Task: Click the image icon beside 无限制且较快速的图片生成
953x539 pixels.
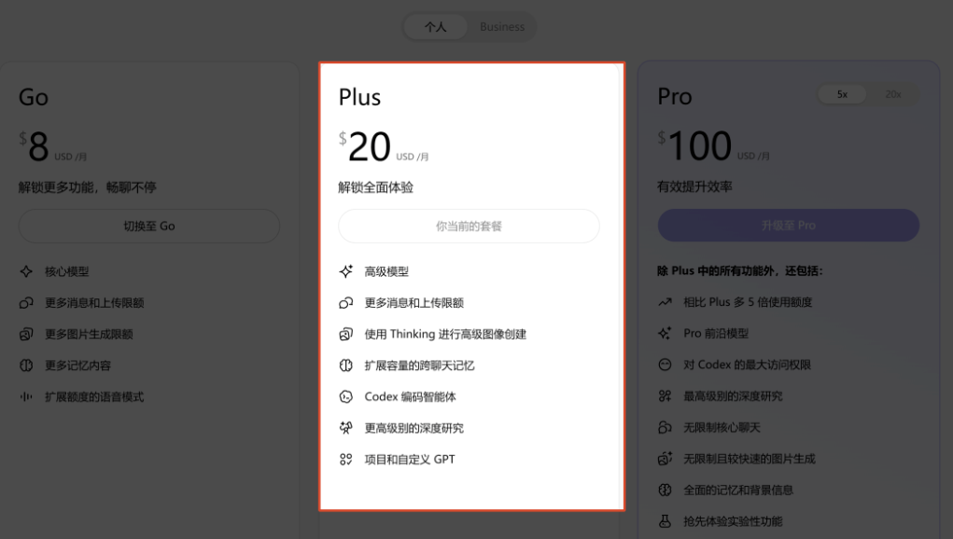Action: coord(665,458)
